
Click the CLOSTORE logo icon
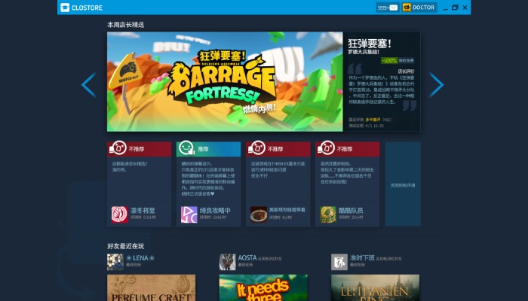65,8
